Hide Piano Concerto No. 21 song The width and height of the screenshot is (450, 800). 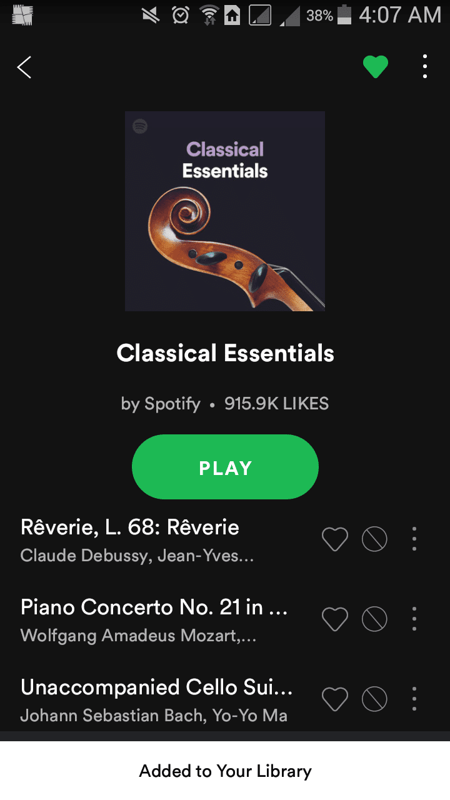[374, 619]
